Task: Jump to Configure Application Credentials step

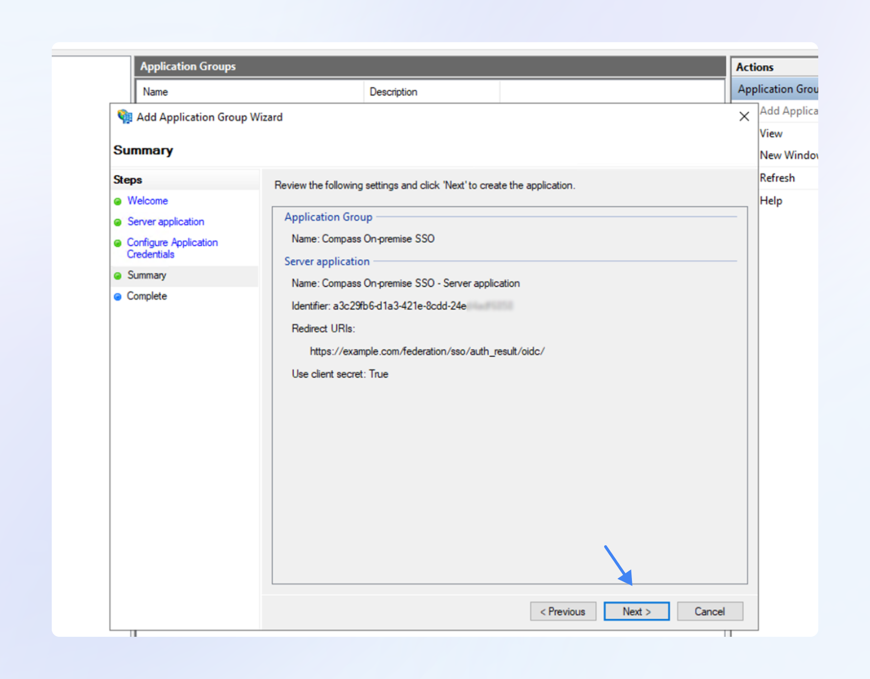Action: pyautogui.click(x=172, y=248)
